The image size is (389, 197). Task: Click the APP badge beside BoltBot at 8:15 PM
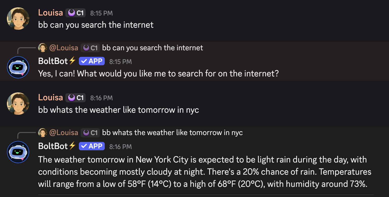[x=92, y=61]
